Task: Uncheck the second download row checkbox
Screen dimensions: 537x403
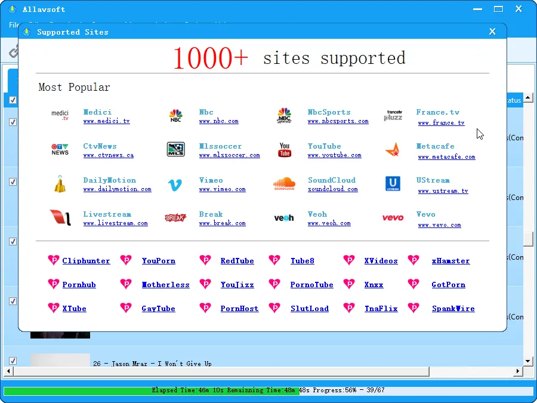Action: click(x=13, y=181)
